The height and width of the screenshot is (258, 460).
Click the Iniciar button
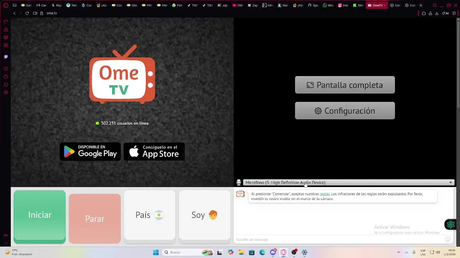click(x=40, y=216)
